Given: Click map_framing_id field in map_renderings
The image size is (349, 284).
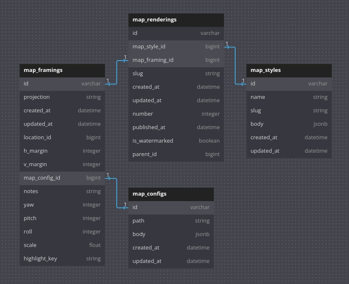Looking at the screenshot, I should pos(176,61).
